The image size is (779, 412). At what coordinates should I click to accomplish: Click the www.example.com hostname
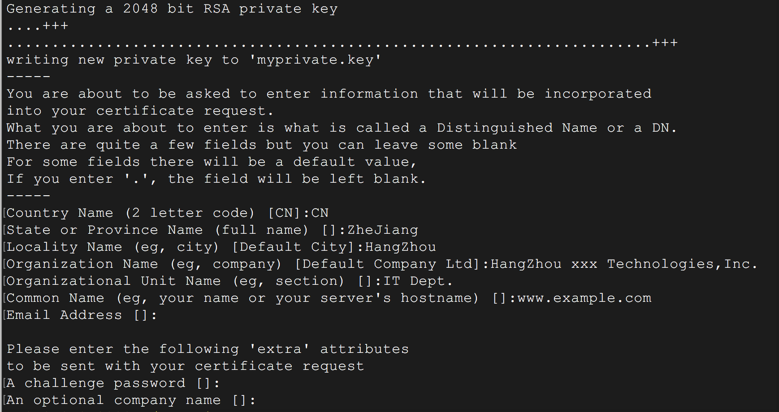pyautogui.click(x=584, y=298)
